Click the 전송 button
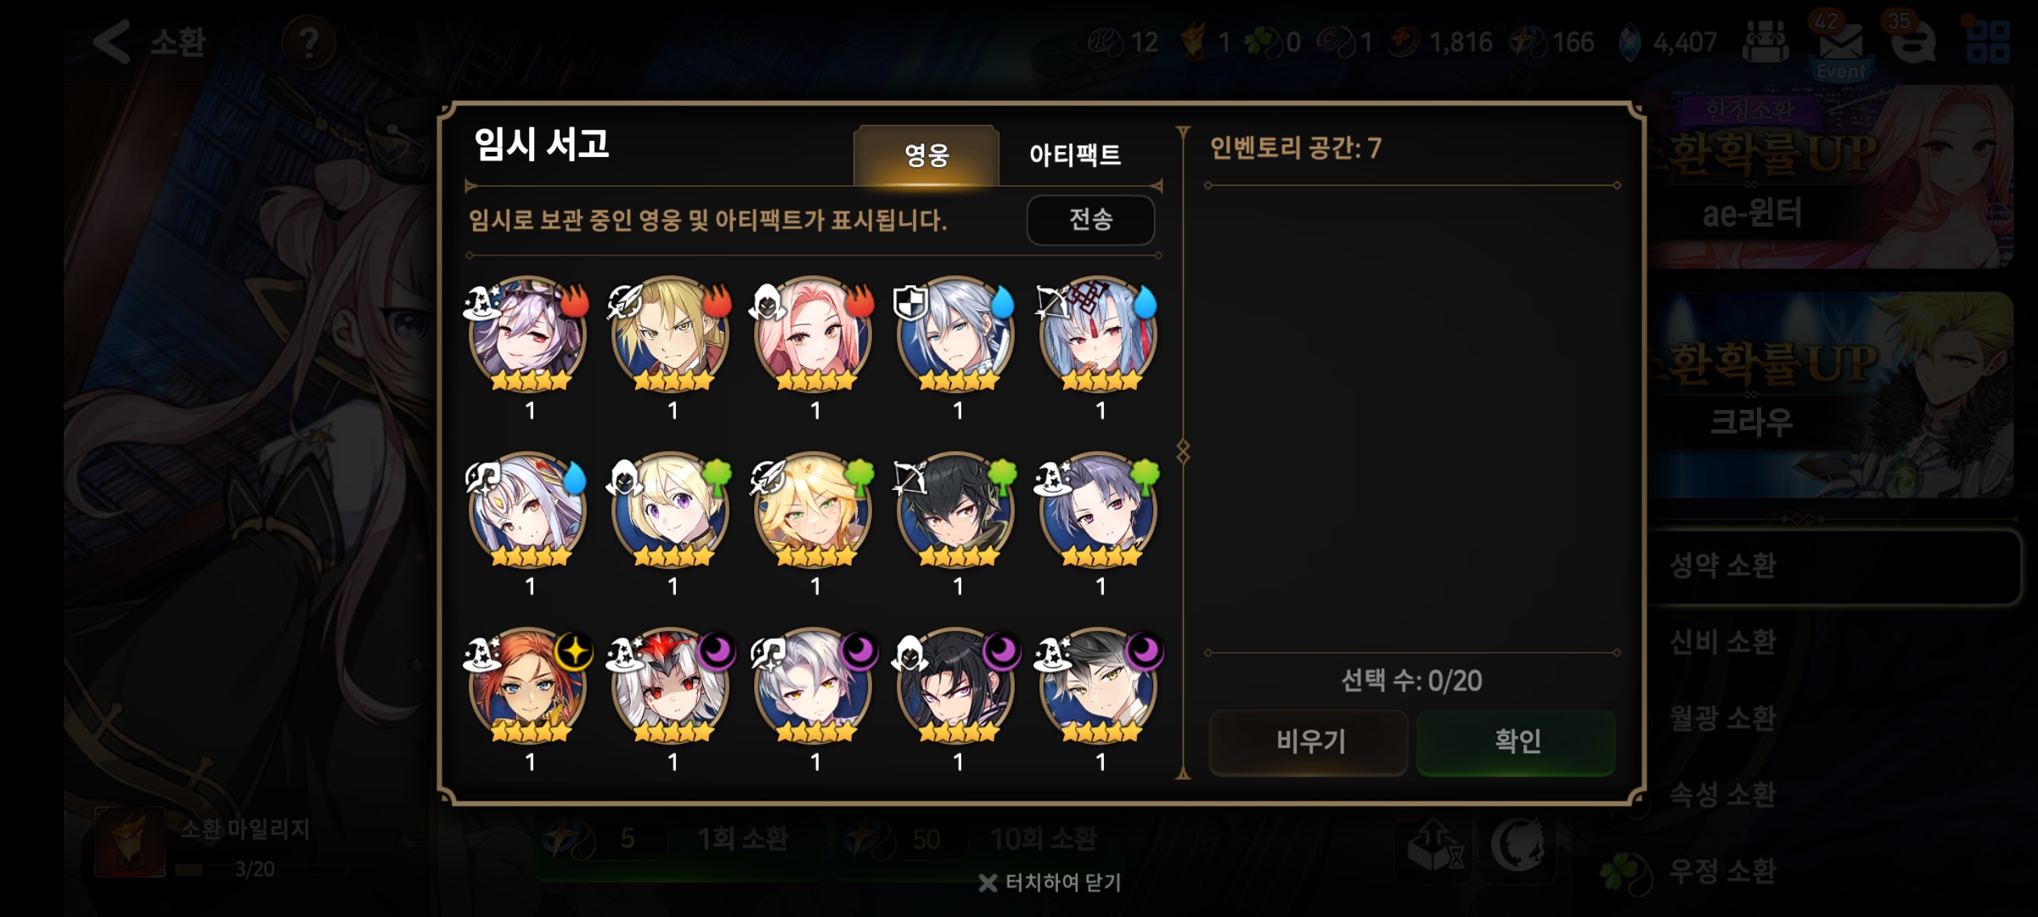This screenshot has height=917, width=2038. [1090, 220]
